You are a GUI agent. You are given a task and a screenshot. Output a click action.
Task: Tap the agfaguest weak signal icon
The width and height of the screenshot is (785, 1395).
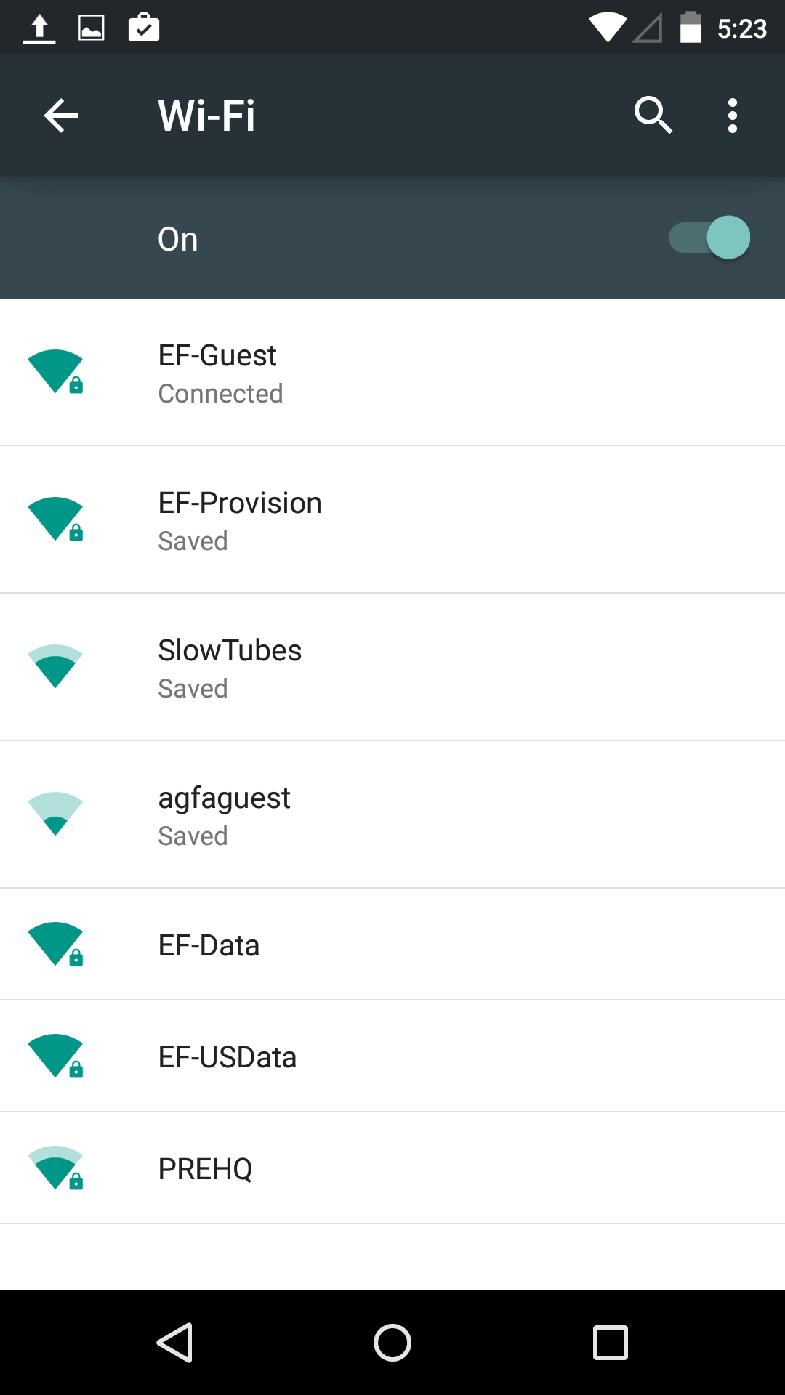coord(55,814)
